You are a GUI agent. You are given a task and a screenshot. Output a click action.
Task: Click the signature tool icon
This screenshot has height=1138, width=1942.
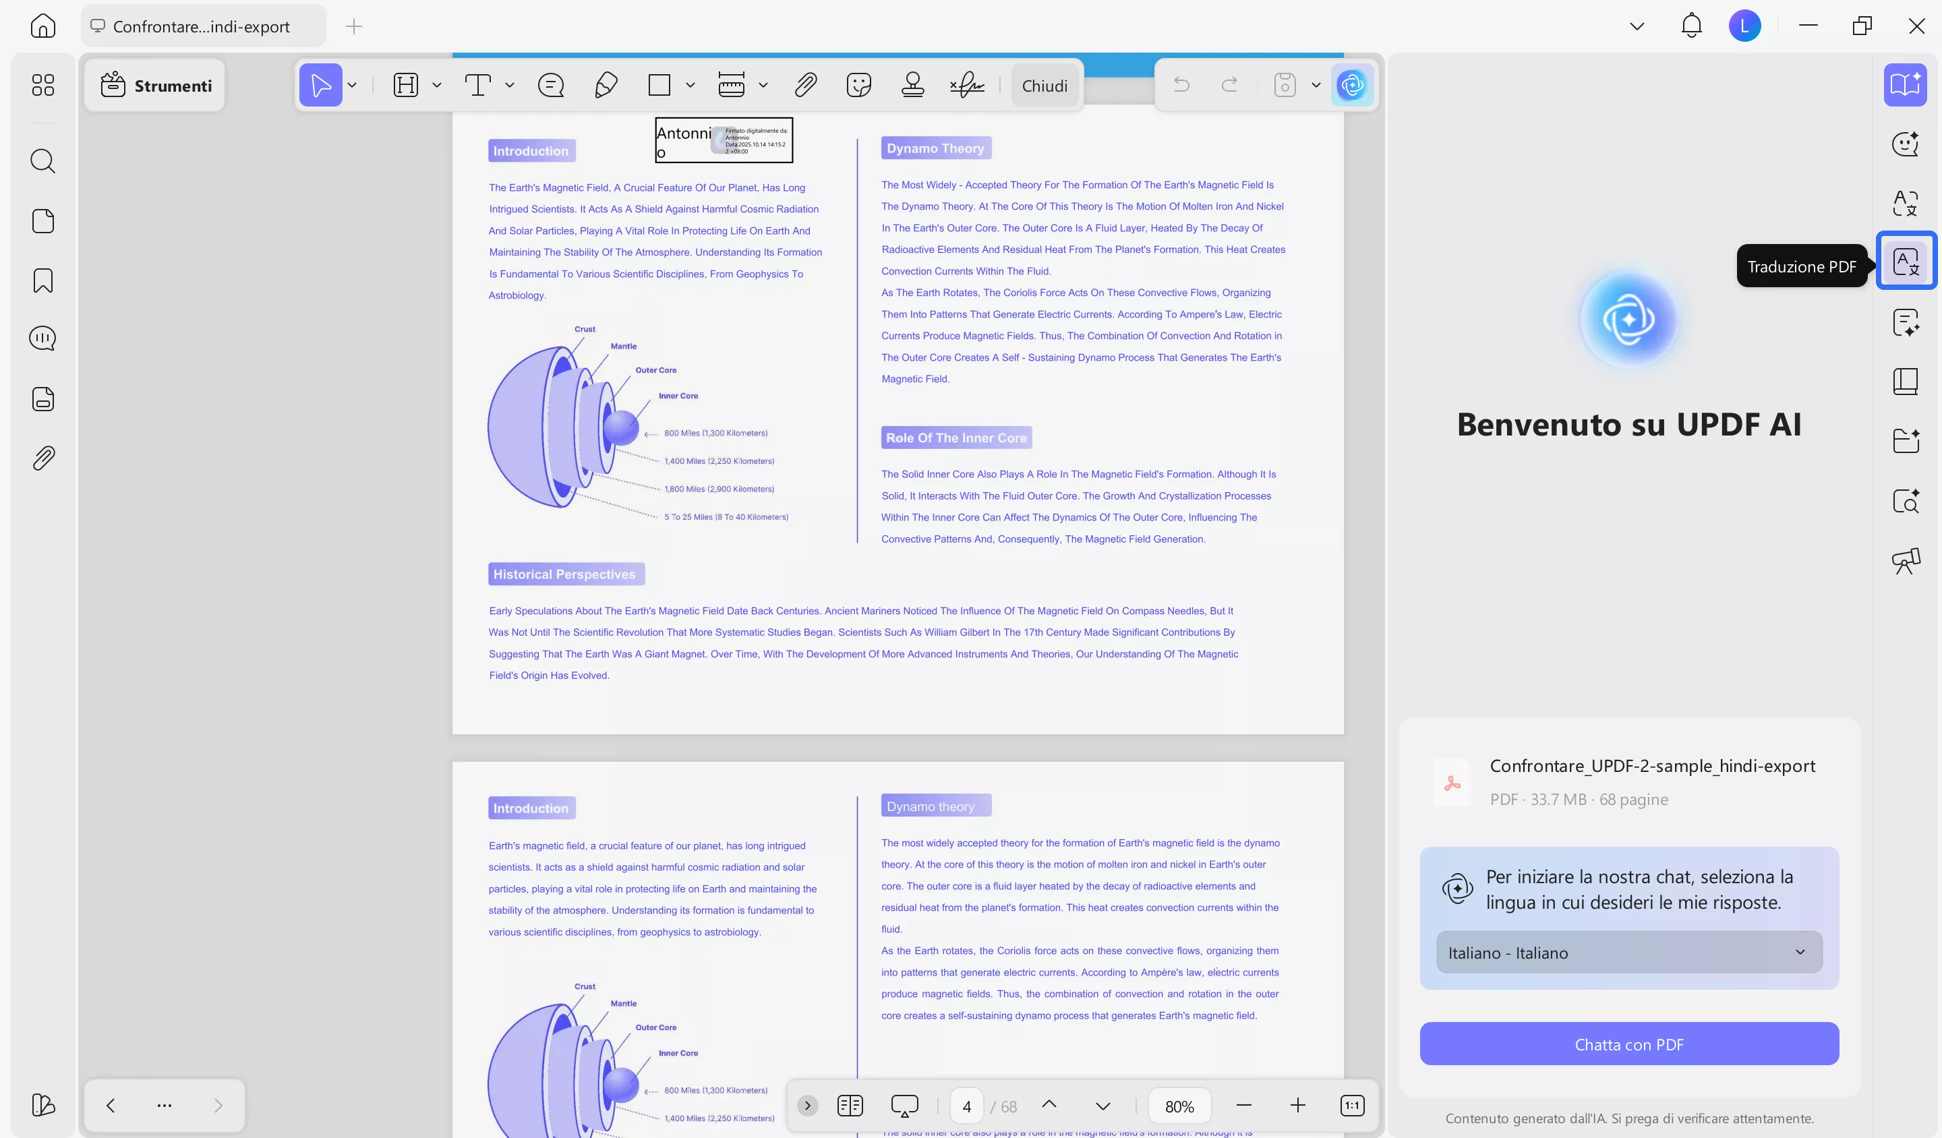point(966,85)
